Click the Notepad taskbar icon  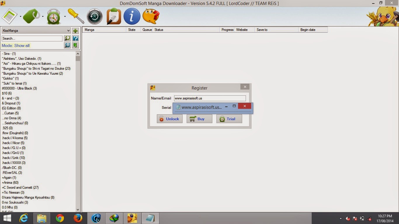(150, 218)
